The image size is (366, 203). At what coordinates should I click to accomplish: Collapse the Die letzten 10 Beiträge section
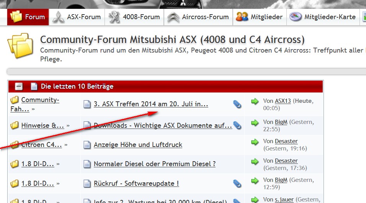[x=19, y=86]
